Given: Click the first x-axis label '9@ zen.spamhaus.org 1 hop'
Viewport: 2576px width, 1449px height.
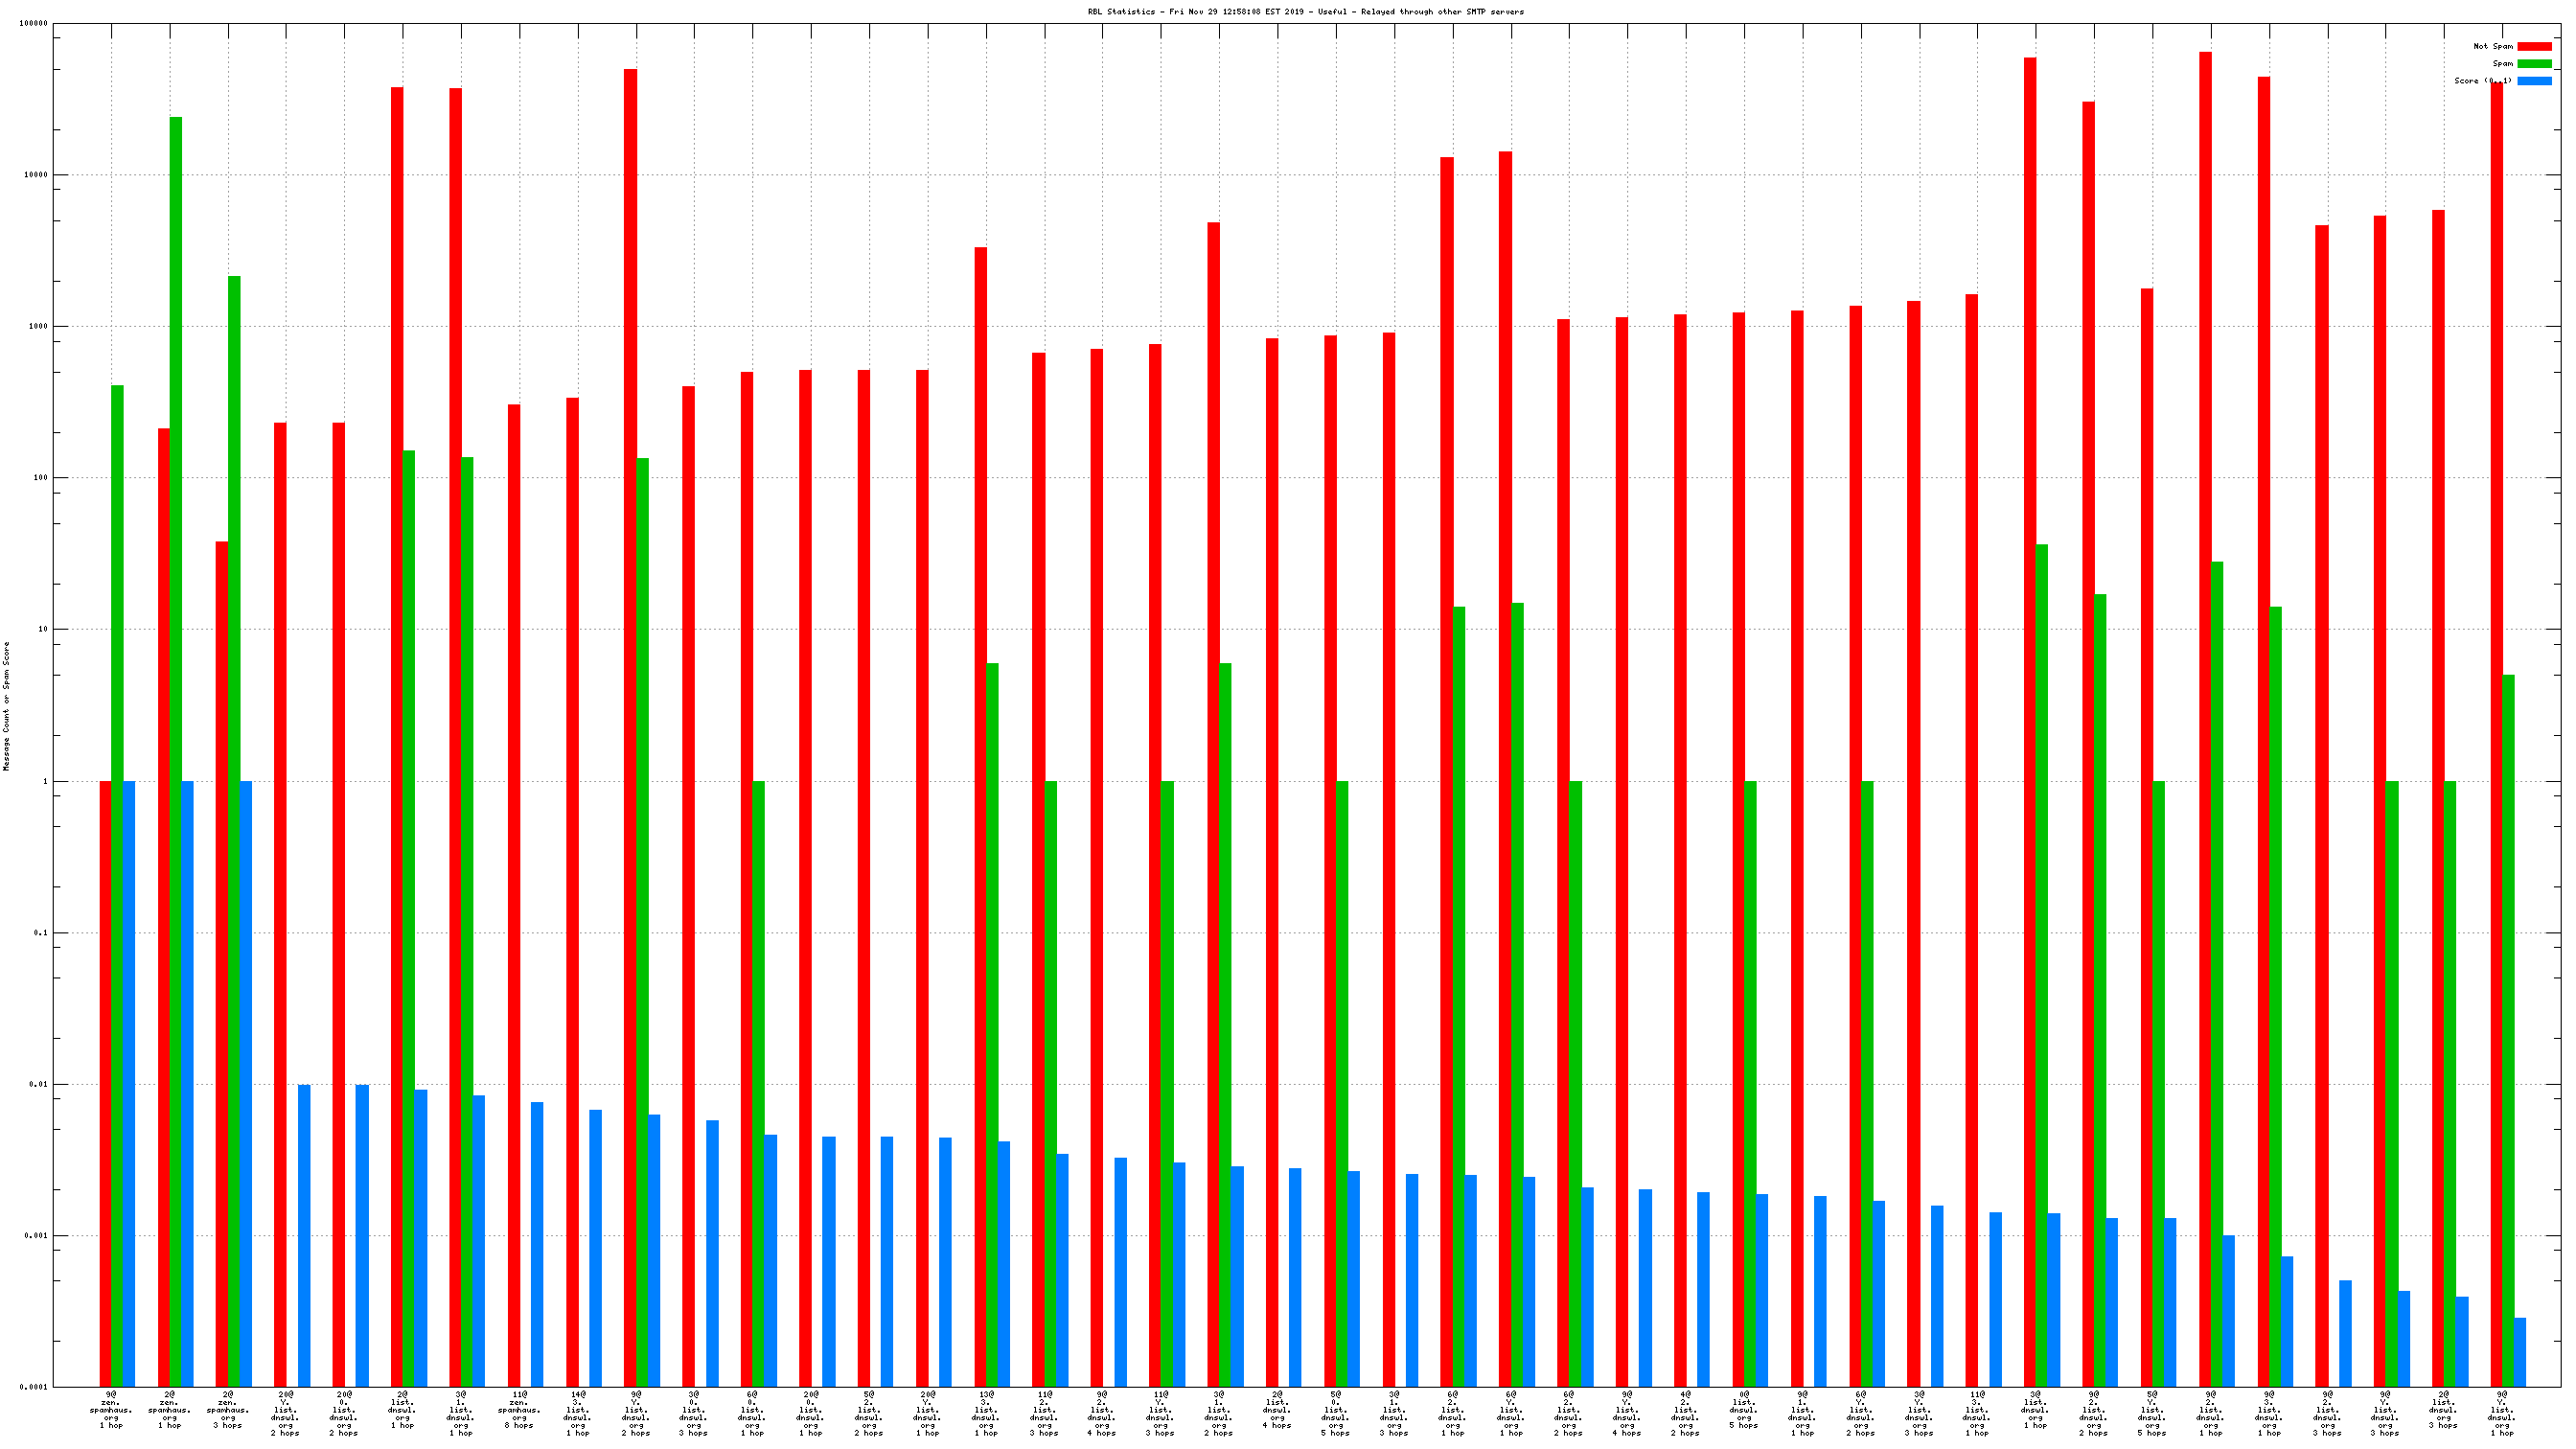Looking at the screenshot, I should (x=111, y=1409).
